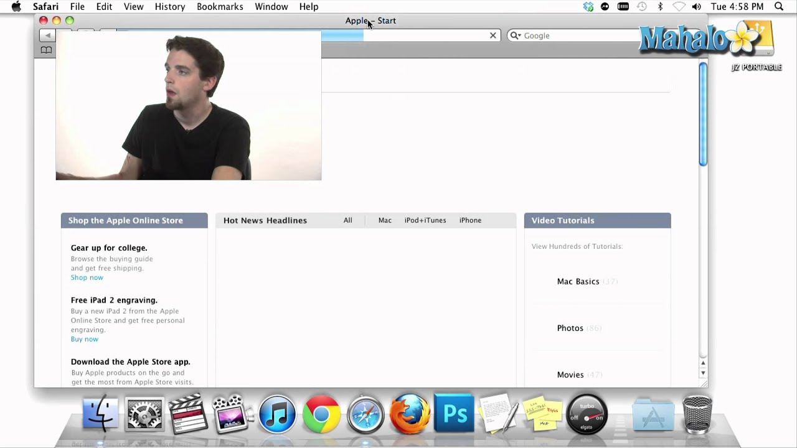Image resolution: width=797 pixels, height=448 pixels.
Task: Click the Free iPad 2 engraving heading
Action: click(x=114, y=300)
